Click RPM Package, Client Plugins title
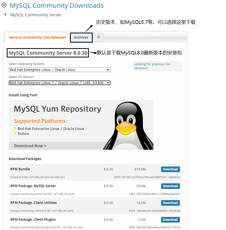This screenshot has height=230, width=226. [x=33, y=219]
